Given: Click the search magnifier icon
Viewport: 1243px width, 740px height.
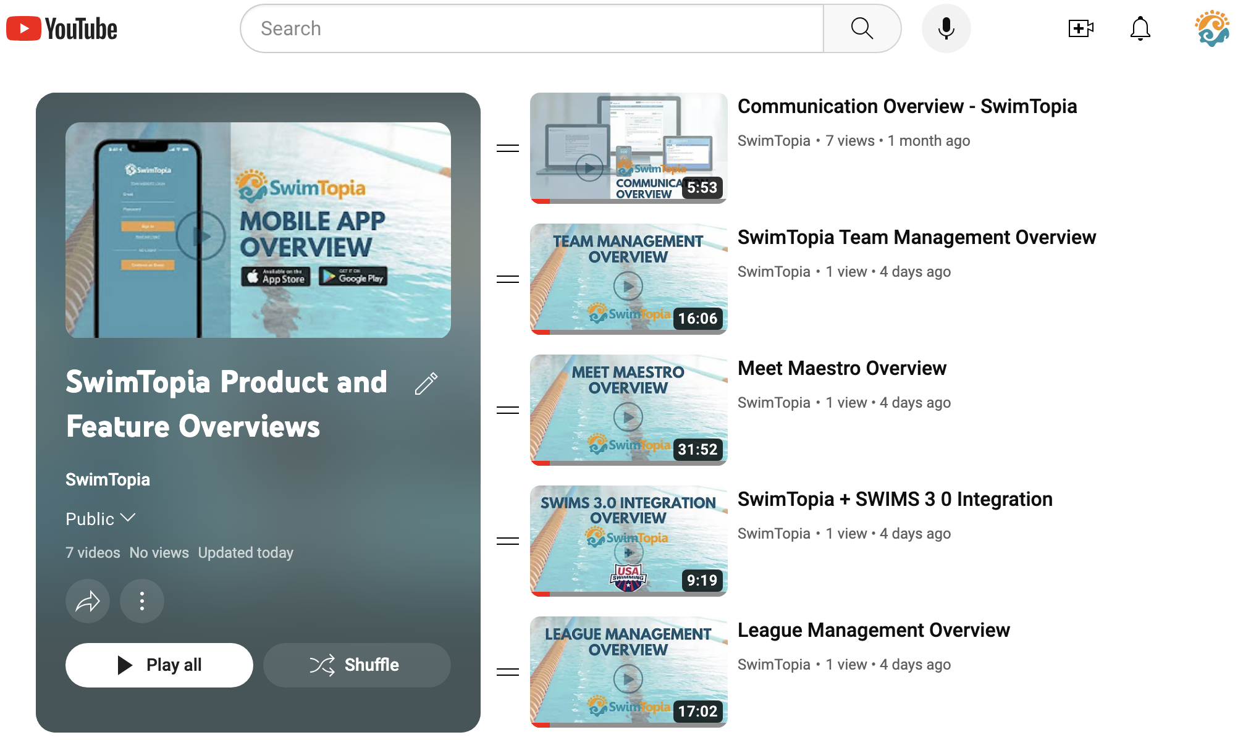Looking at the screenshot, I should coord(862,28).
